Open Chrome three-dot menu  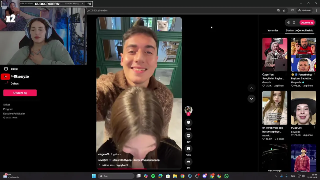click(x=316, y=10)
